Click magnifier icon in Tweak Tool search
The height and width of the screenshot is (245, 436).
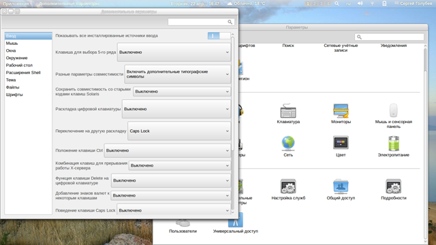point(230,22)
